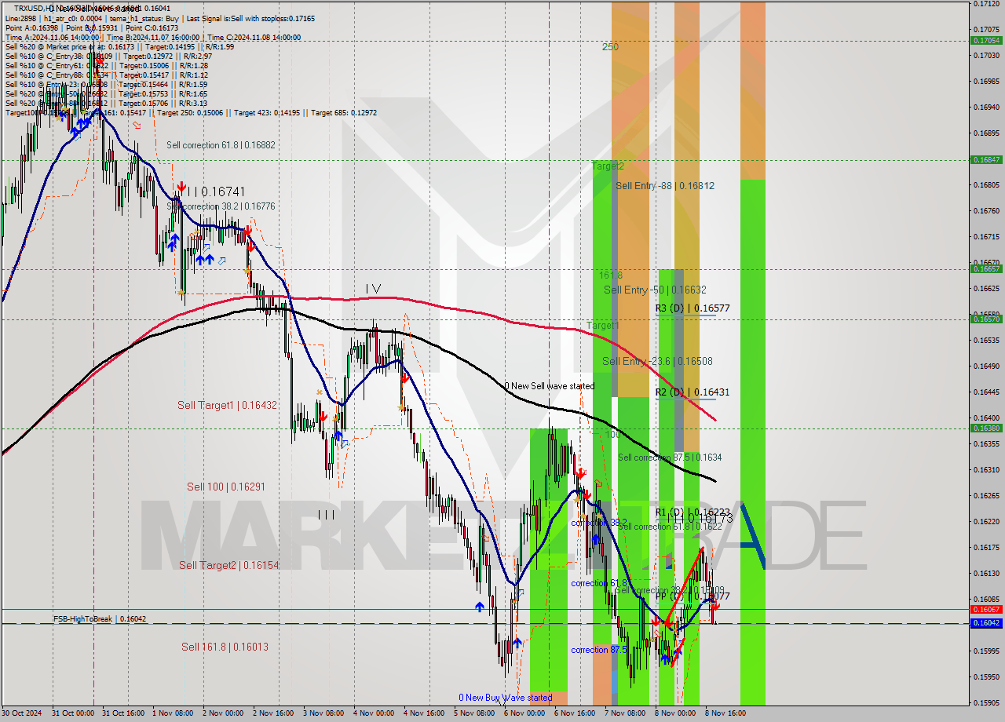The height and width of the screenshot is (722, 1005).
Task: Click the 'Sell Entry -50 | 0.16632' label
Action: click(x=655, y=290)
